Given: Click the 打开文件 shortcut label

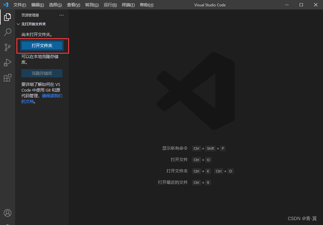Looking at the screenshot, I should point(179,160).
